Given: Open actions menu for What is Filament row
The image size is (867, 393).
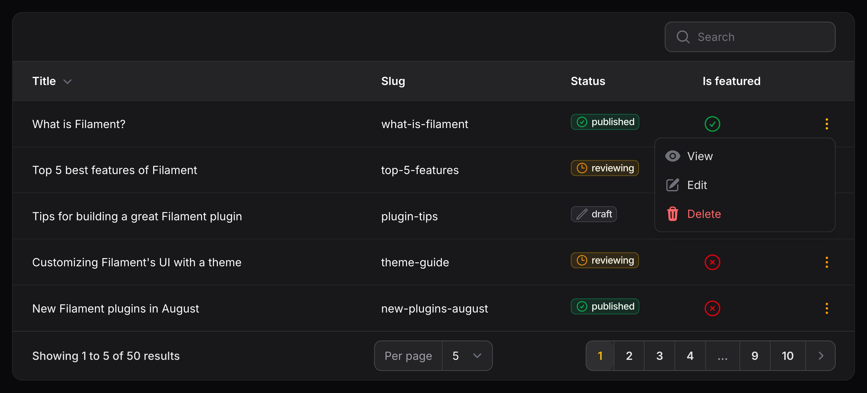Looking at the screenshot, I should pos(826,124).
